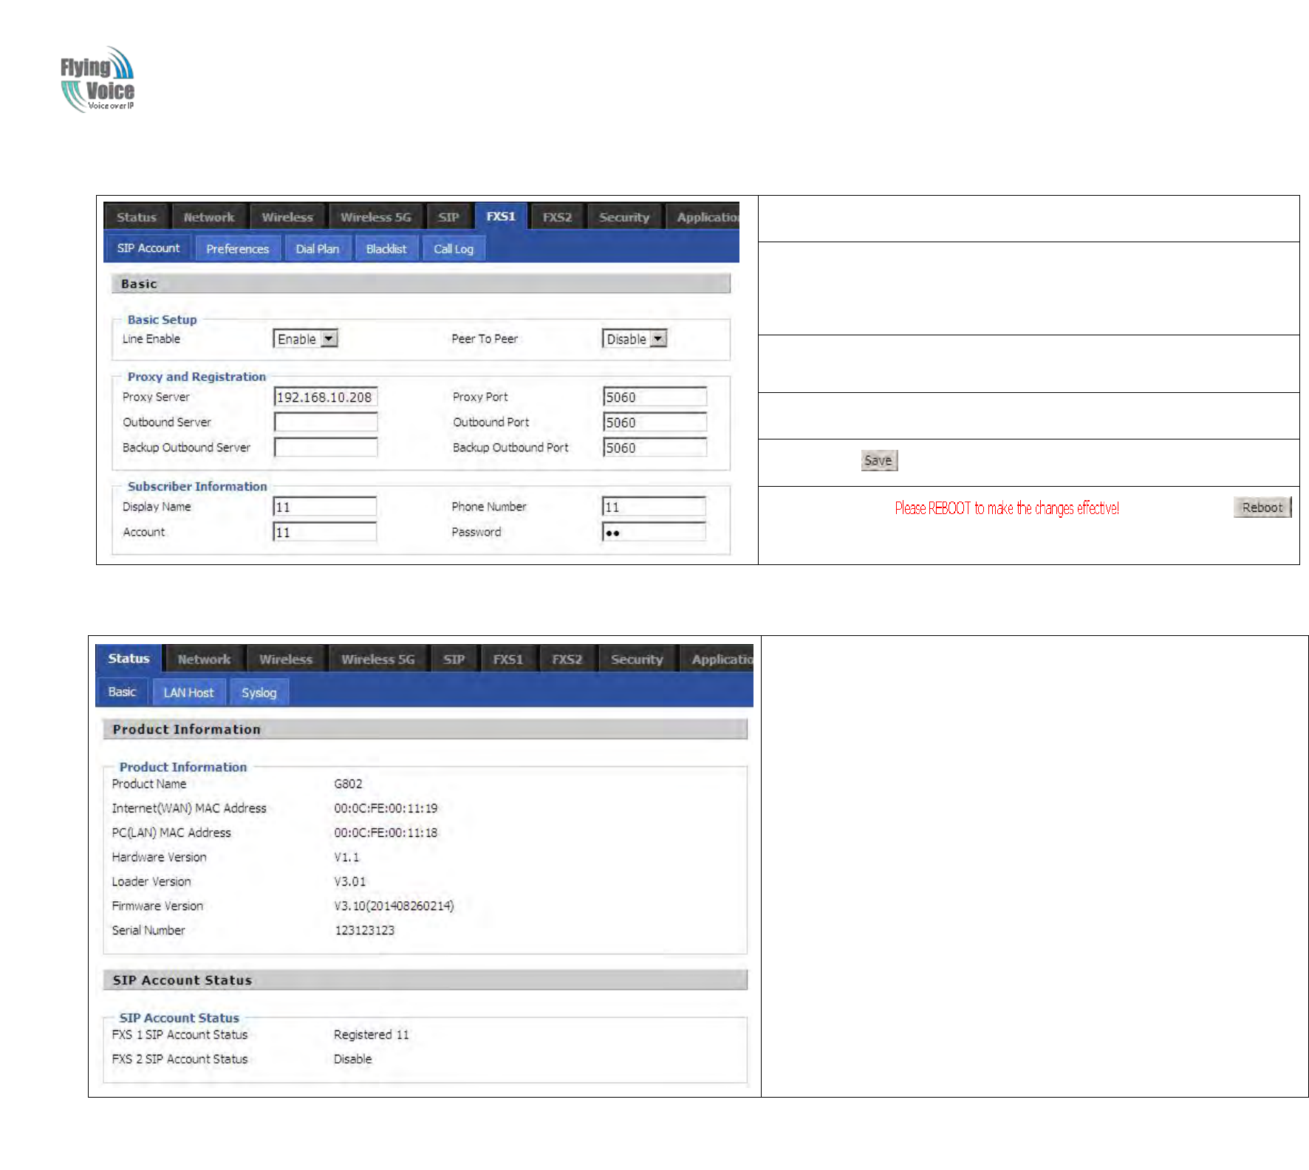Click the Serial Number value 123123123
The width and height of the screenshot is (1309, 1170).
click(365, 930)
